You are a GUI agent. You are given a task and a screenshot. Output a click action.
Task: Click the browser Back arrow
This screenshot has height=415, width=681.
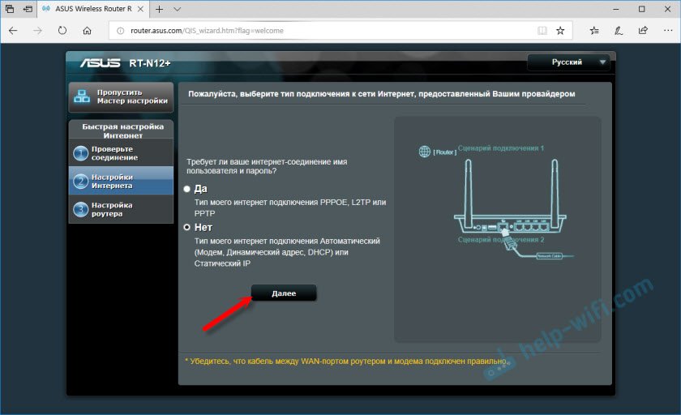[13, 31]
